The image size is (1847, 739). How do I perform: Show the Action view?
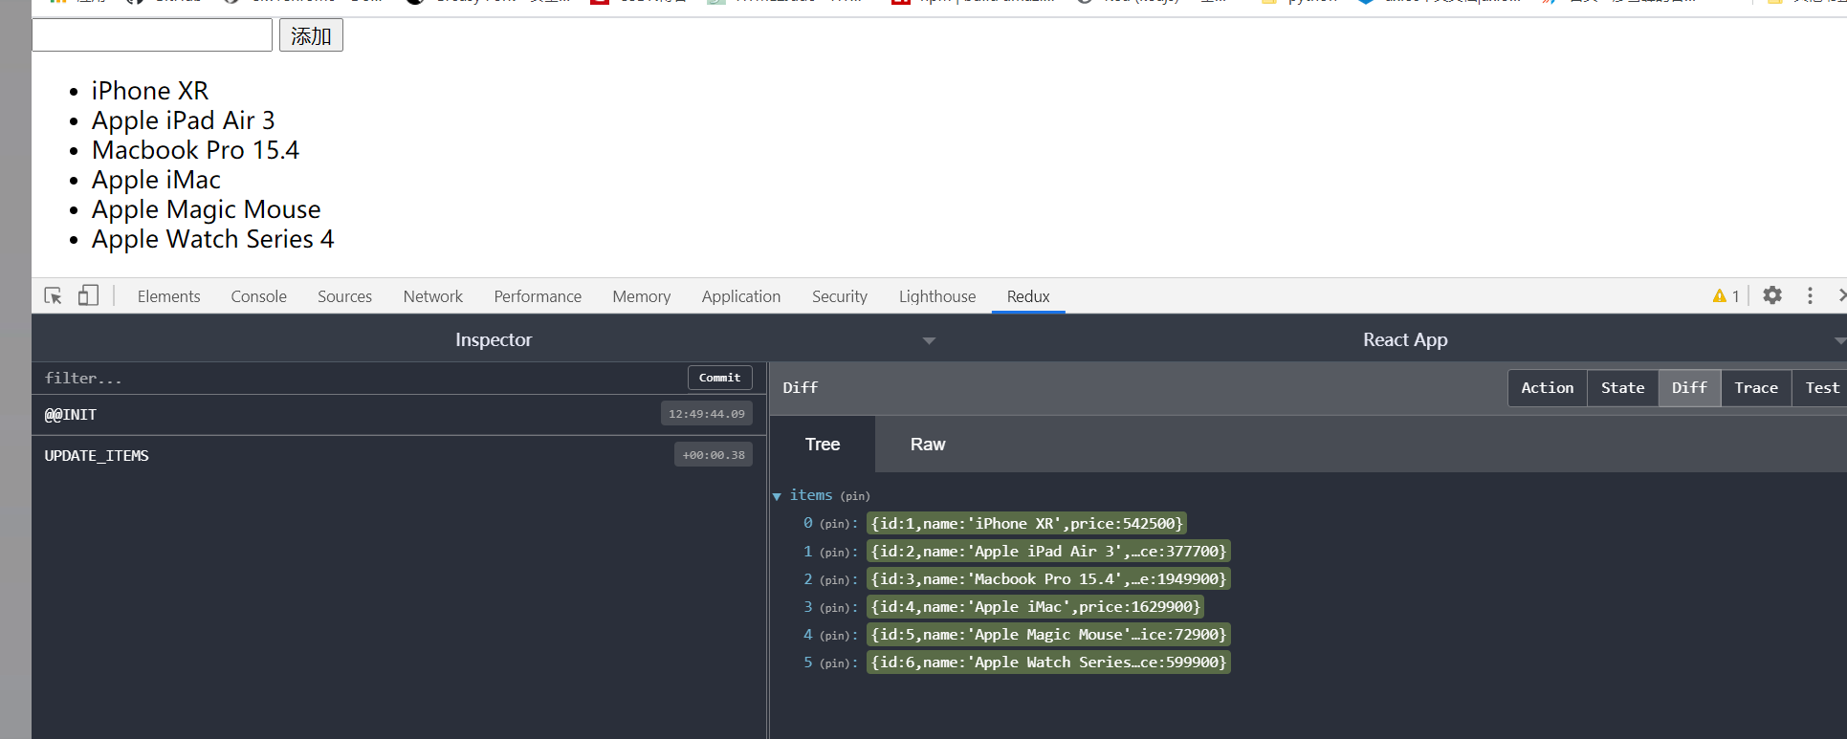[x=1548, y=388]
